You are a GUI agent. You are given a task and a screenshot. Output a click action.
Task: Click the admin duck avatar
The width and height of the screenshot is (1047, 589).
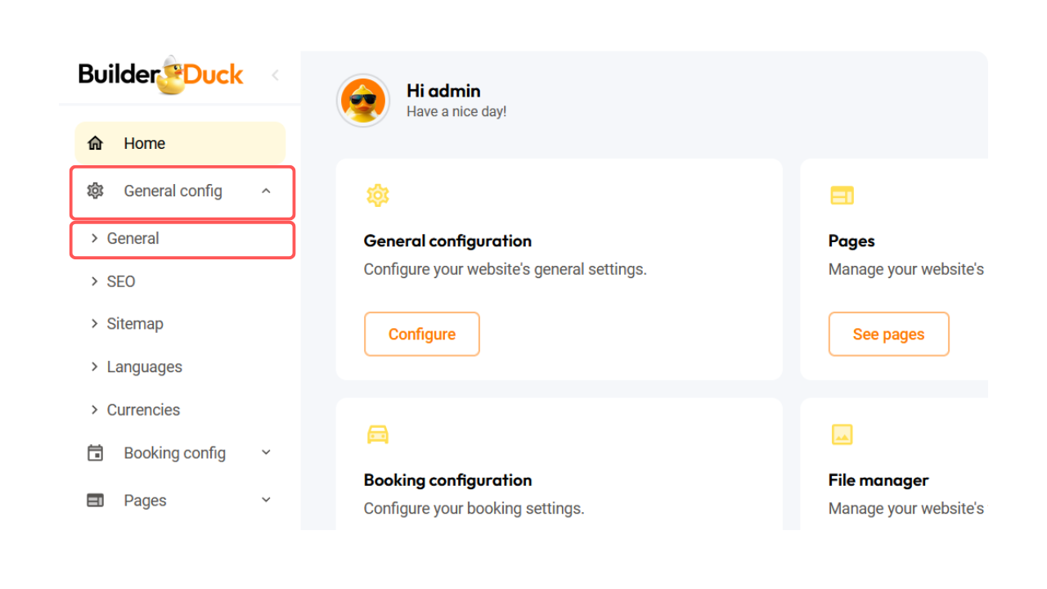coord(363,101)
